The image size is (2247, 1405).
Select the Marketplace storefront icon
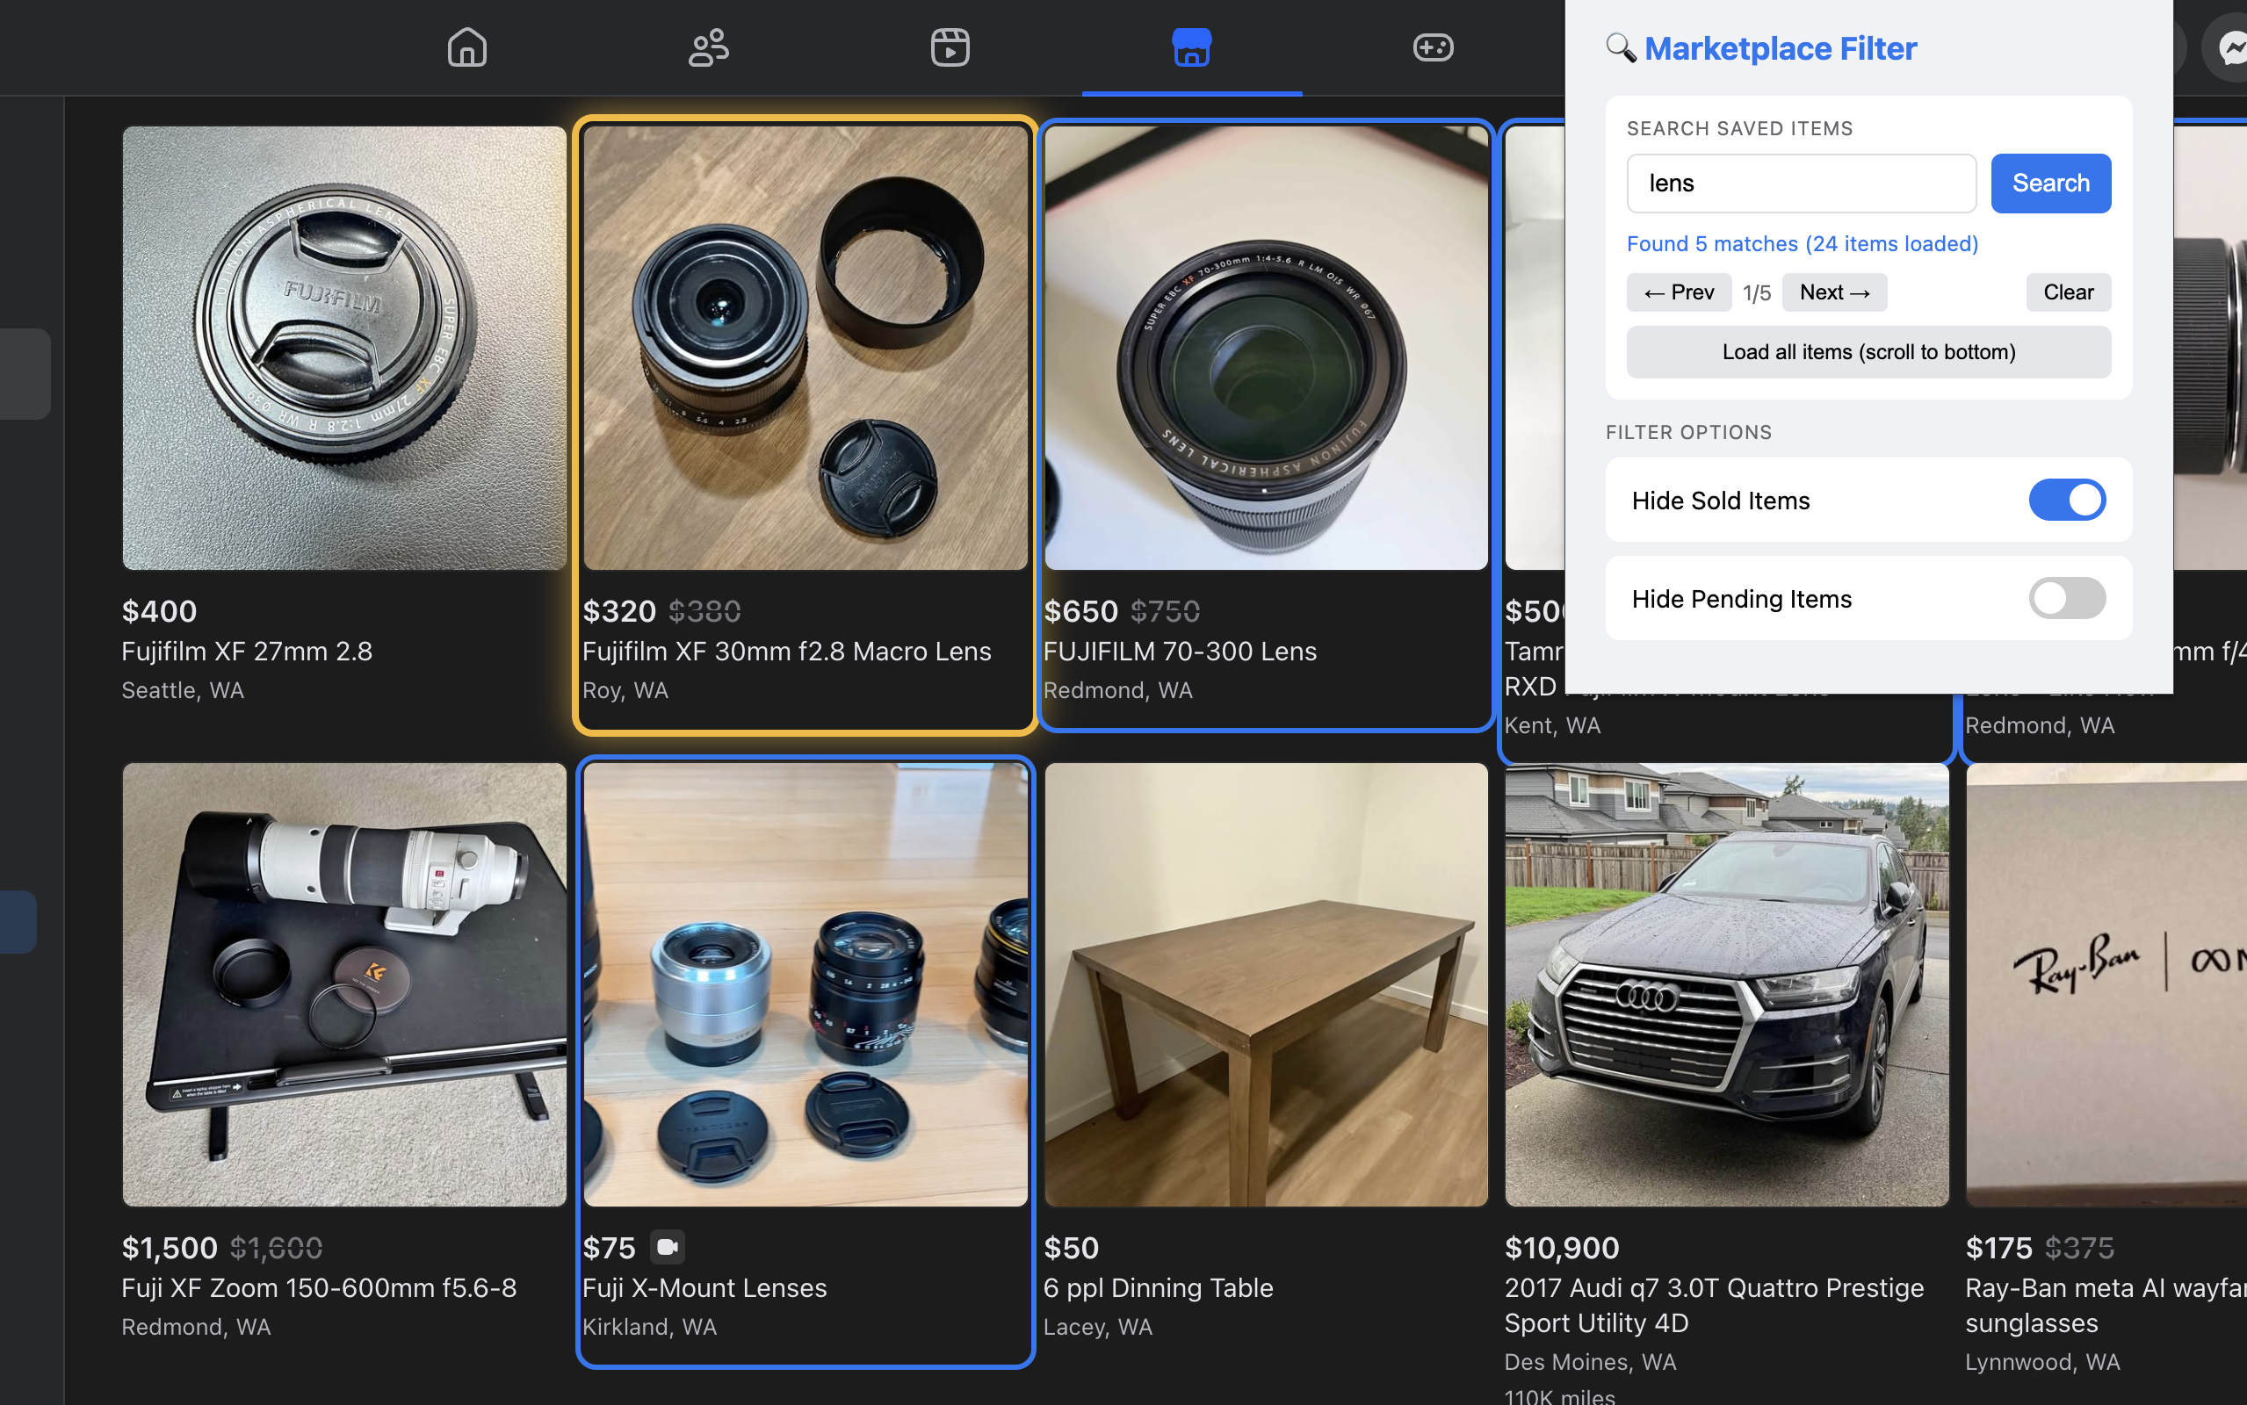(1191, 47)
